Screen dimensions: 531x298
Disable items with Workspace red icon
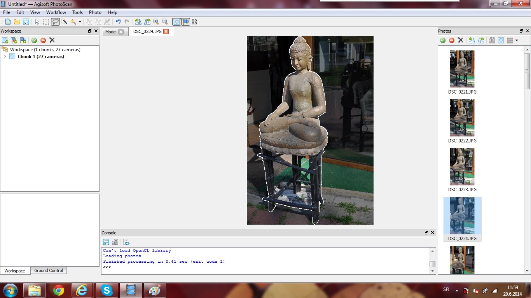click(x=43, y=40)
